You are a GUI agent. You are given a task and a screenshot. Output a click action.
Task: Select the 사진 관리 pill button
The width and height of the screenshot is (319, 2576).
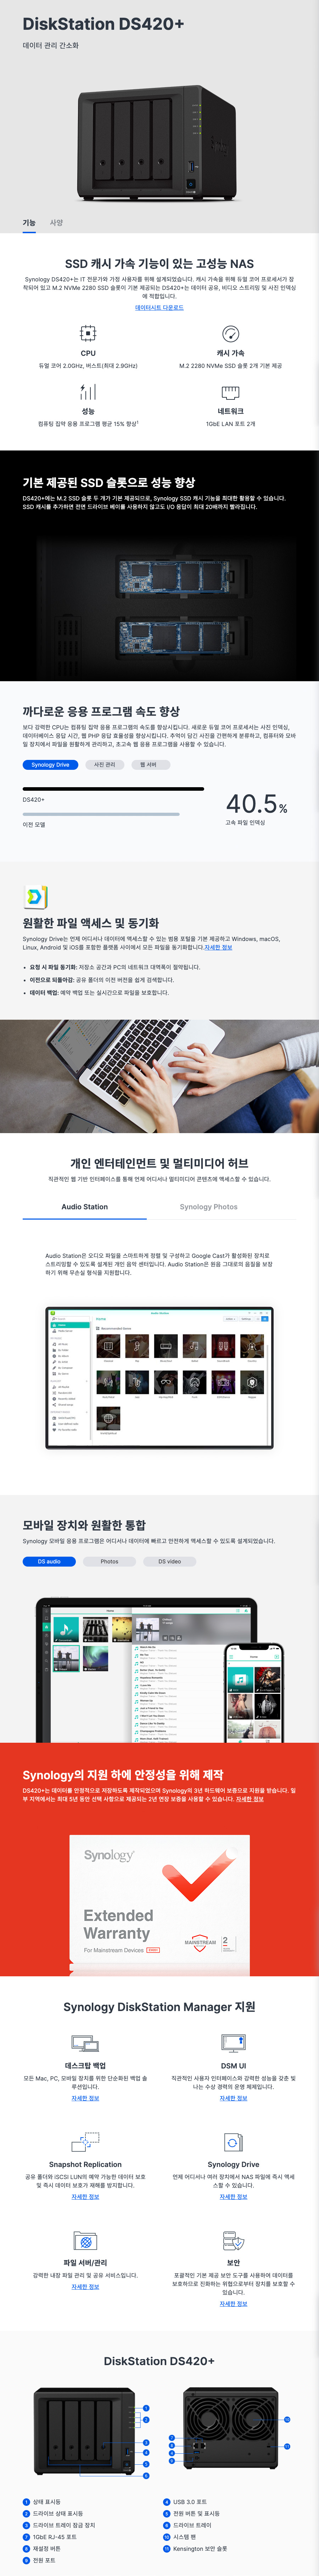tap(105, 764)
